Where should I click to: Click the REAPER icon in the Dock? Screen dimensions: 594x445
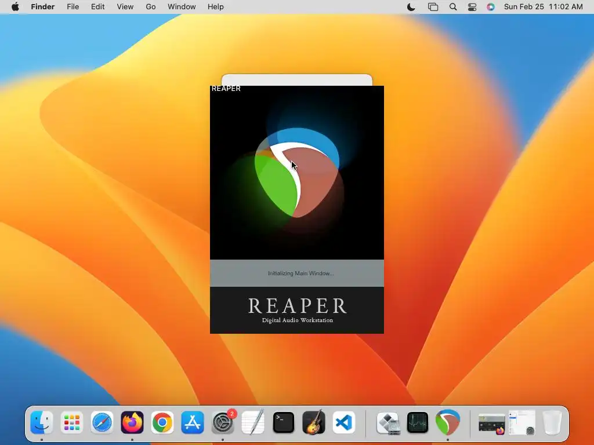click(447, 422)
